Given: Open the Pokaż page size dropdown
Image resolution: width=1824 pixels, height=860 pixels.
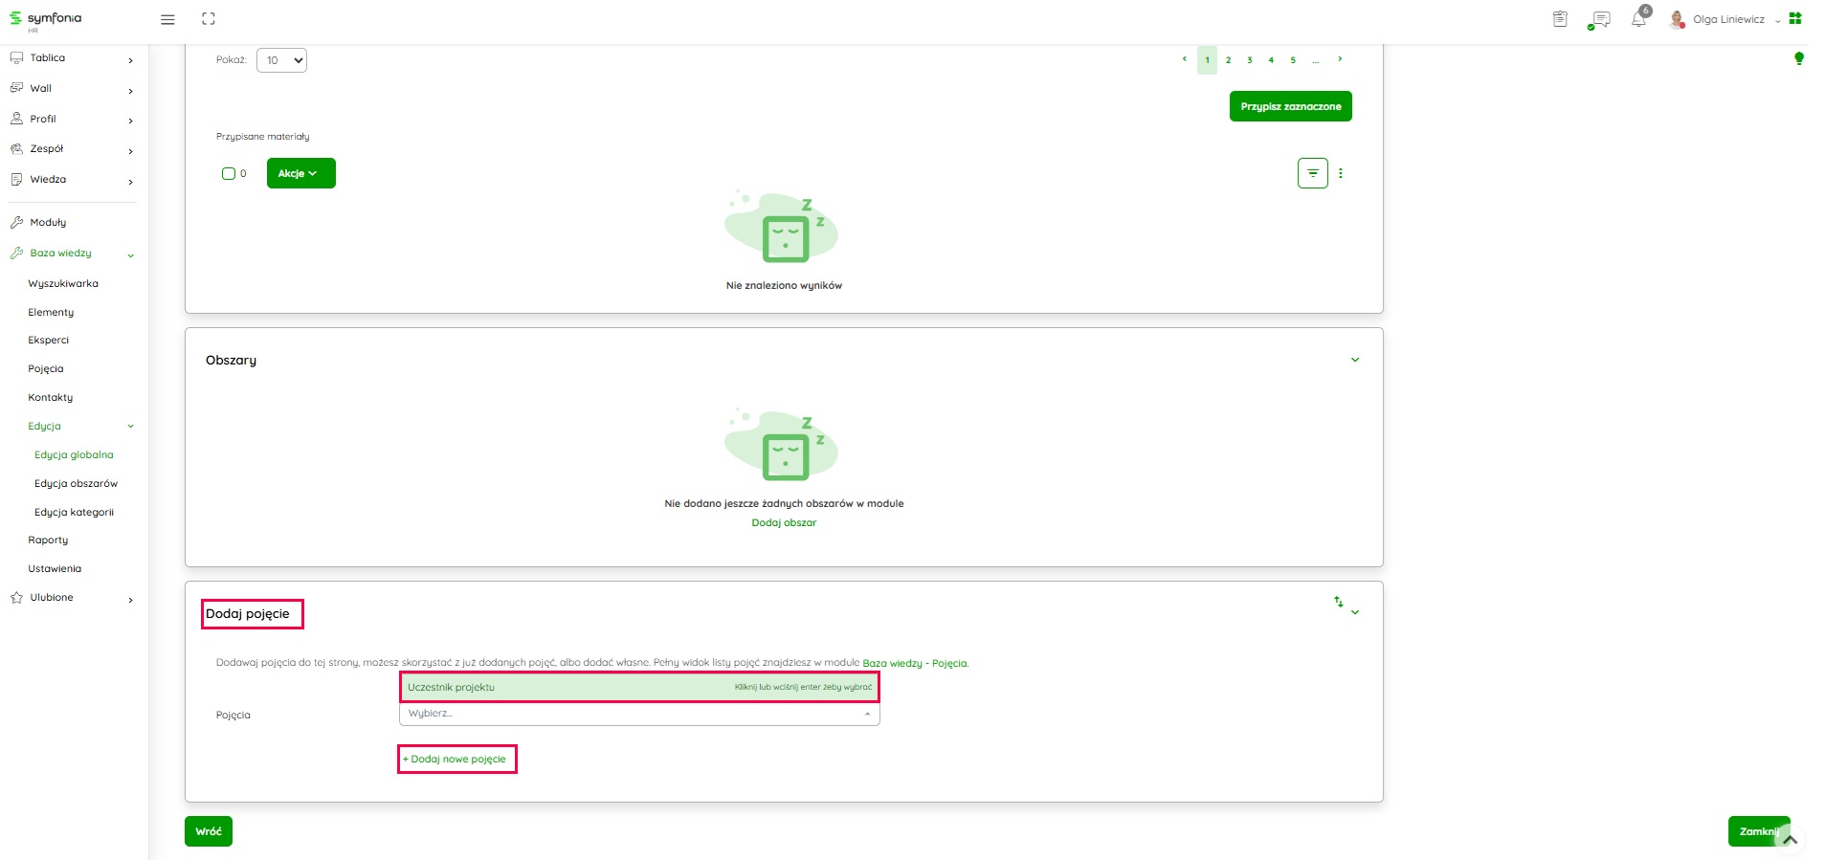Looking at the screenshot, I should (x=281, y=60).
